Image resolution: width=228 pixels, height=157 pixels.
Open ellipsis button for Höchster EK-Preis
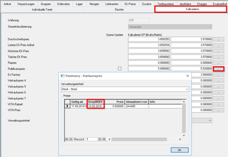[218, 51]
